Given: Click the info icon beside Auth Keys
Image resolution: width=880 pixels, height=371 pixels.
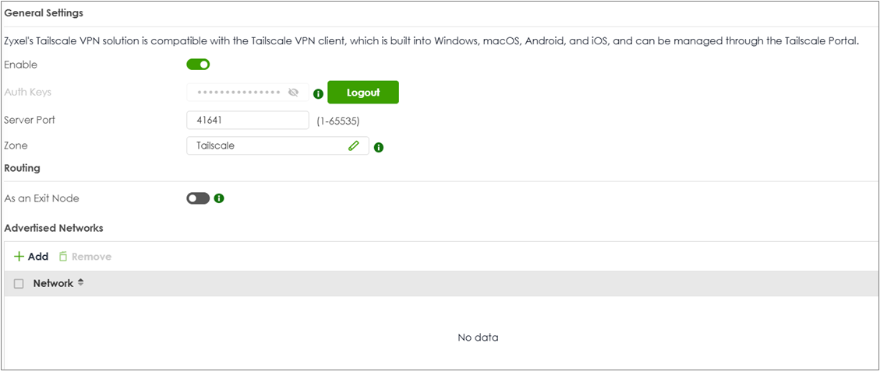Looking at the screenshot, I should pyautogui.click(x=318, y=93).
